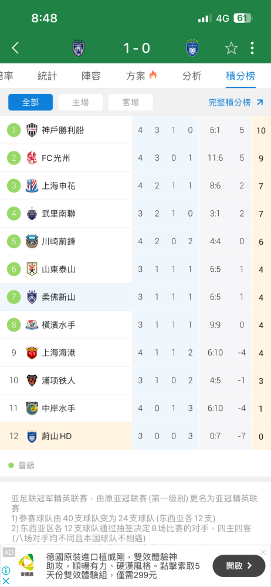Open the 方案 tab with flame

[x=141, y=76]
